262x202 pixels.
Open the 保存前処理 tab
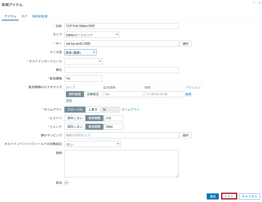(40, 16)
